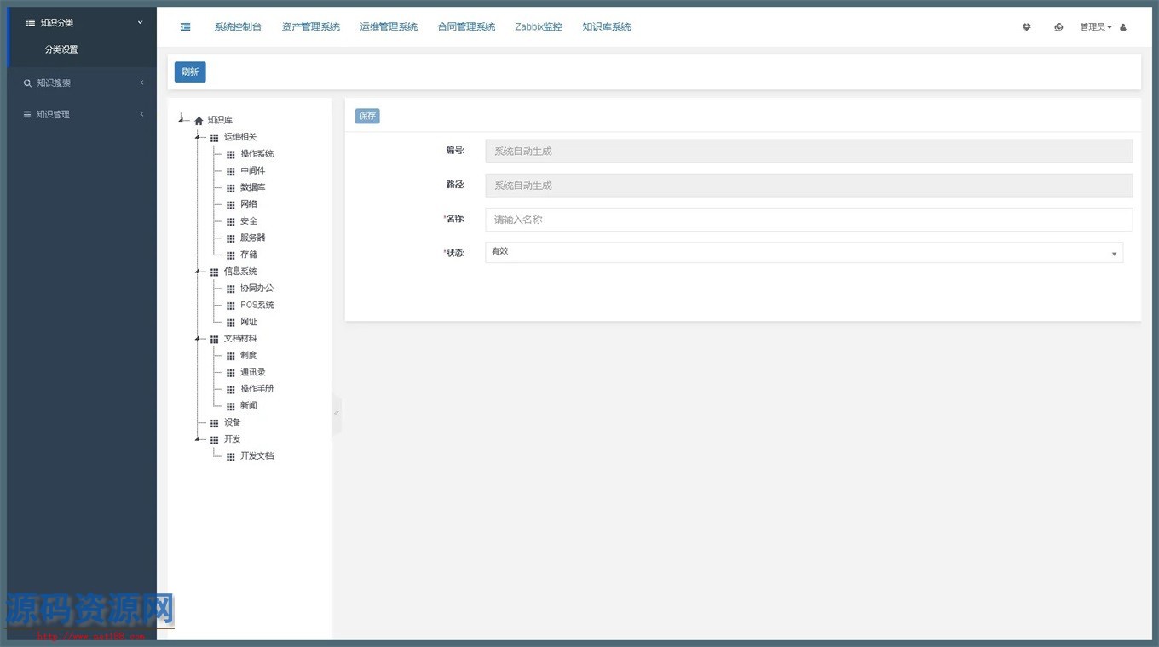Click the grid icon beside POS系统
Viewport: 1159px width, 647px height.
(x=231, y=306)
